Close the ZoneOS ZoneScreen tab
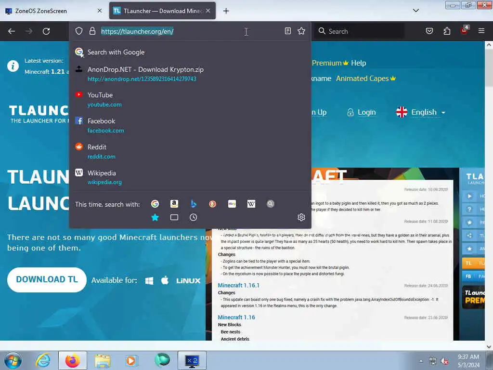Screen dimensions: 493x370 pos(100,11)
